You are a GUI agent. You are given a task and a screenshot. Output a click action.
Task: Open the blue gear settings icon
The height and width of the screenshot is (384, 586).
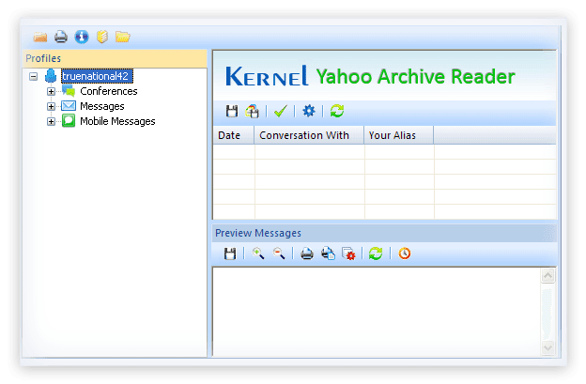pos(309,111)
